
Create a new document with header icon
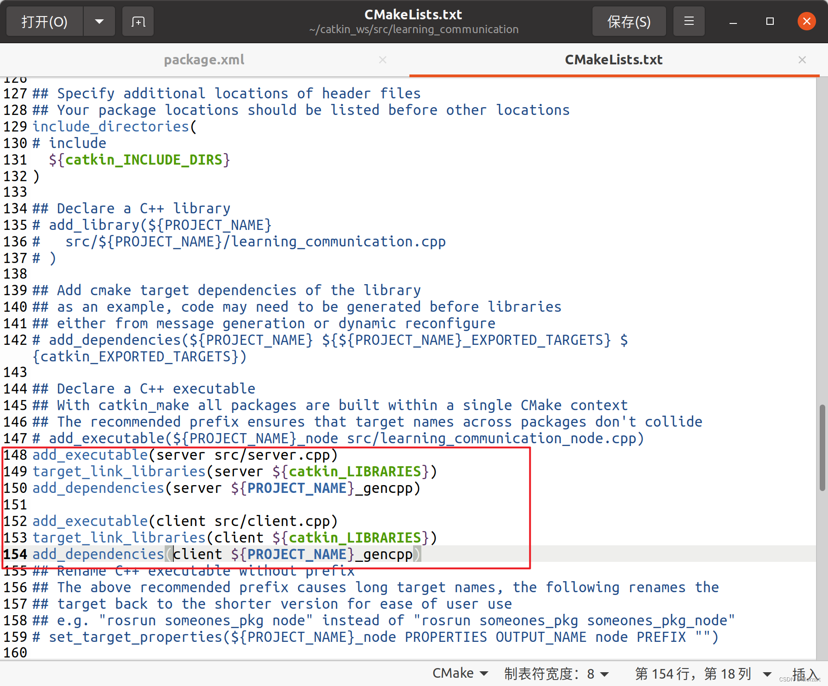[138, 22]
